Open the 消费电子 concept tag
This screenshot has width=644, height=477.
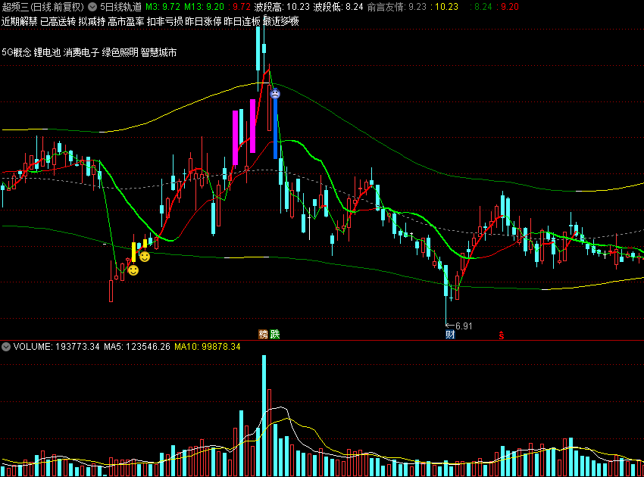(81, 52)
